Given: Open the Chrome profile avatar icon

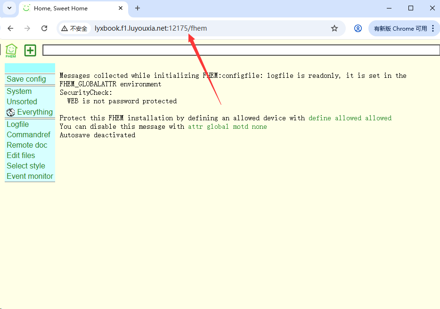Looking at the screenshot, I should click(358, 28).
